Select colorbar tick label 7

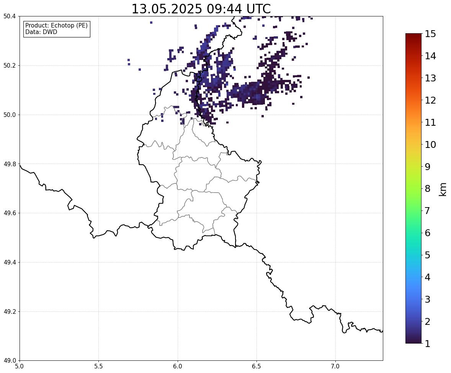click(x=428, y=211)
